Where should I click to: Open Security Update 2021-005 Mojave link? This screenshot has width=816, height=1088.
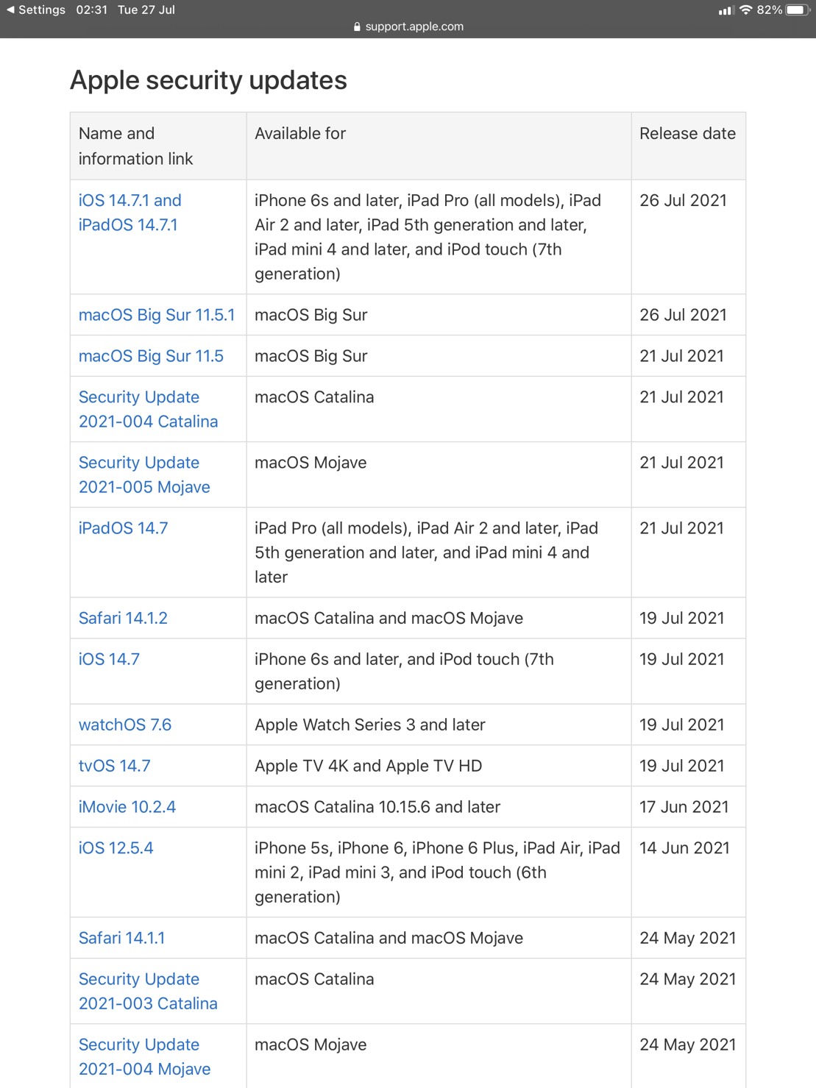coord(144,474)
